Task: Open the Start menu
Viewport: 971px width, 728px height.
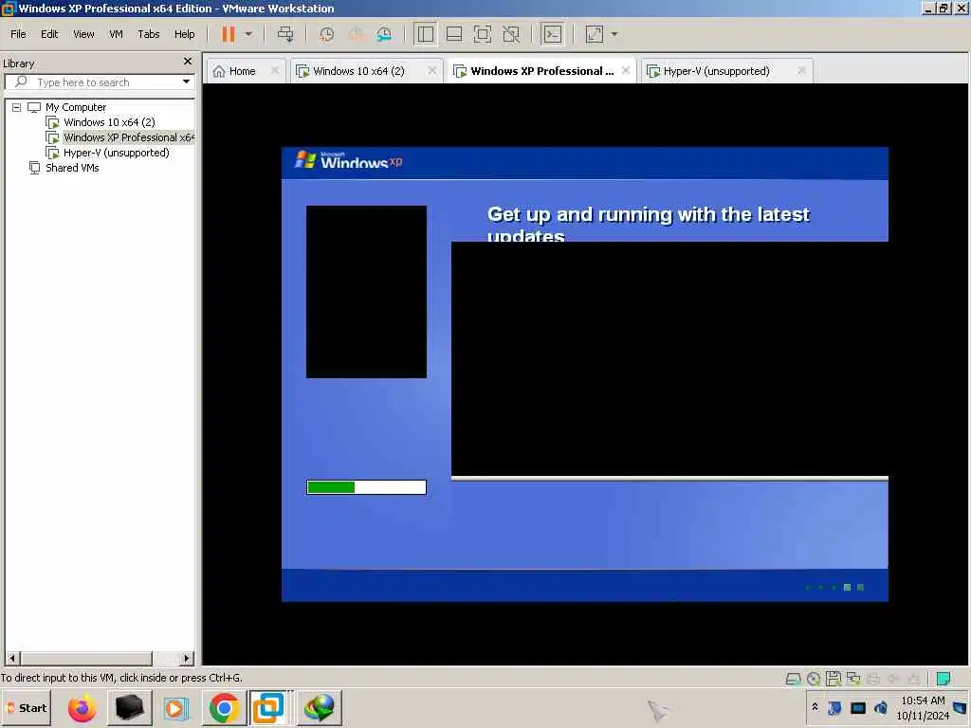Action: (x=26, y=707)
